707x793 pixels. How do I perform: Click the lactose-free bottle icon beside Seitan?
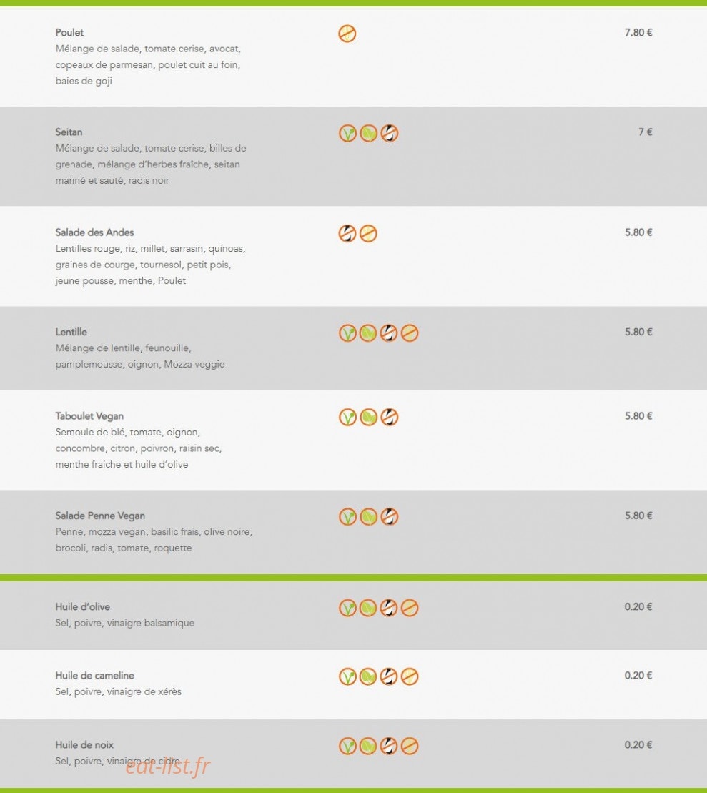point(389,133)
